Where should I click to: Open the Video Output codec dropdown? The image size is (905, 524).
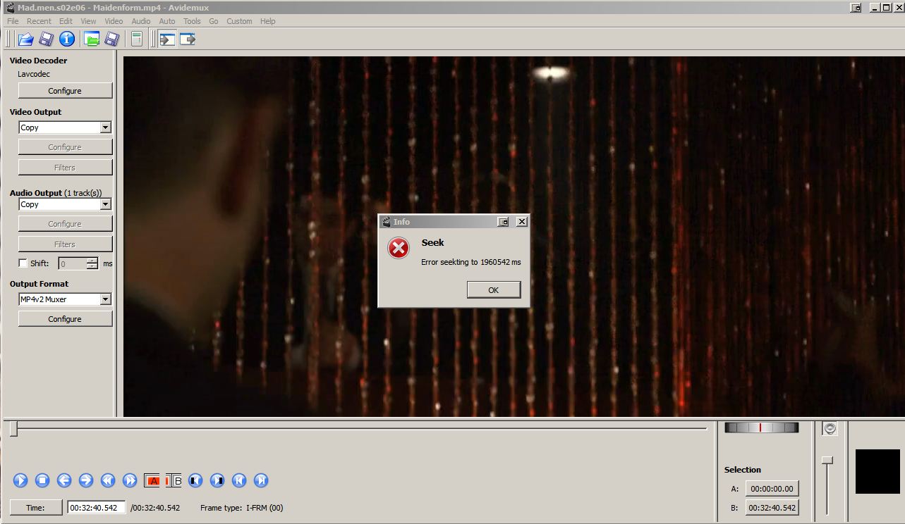[x=105, y=127]
